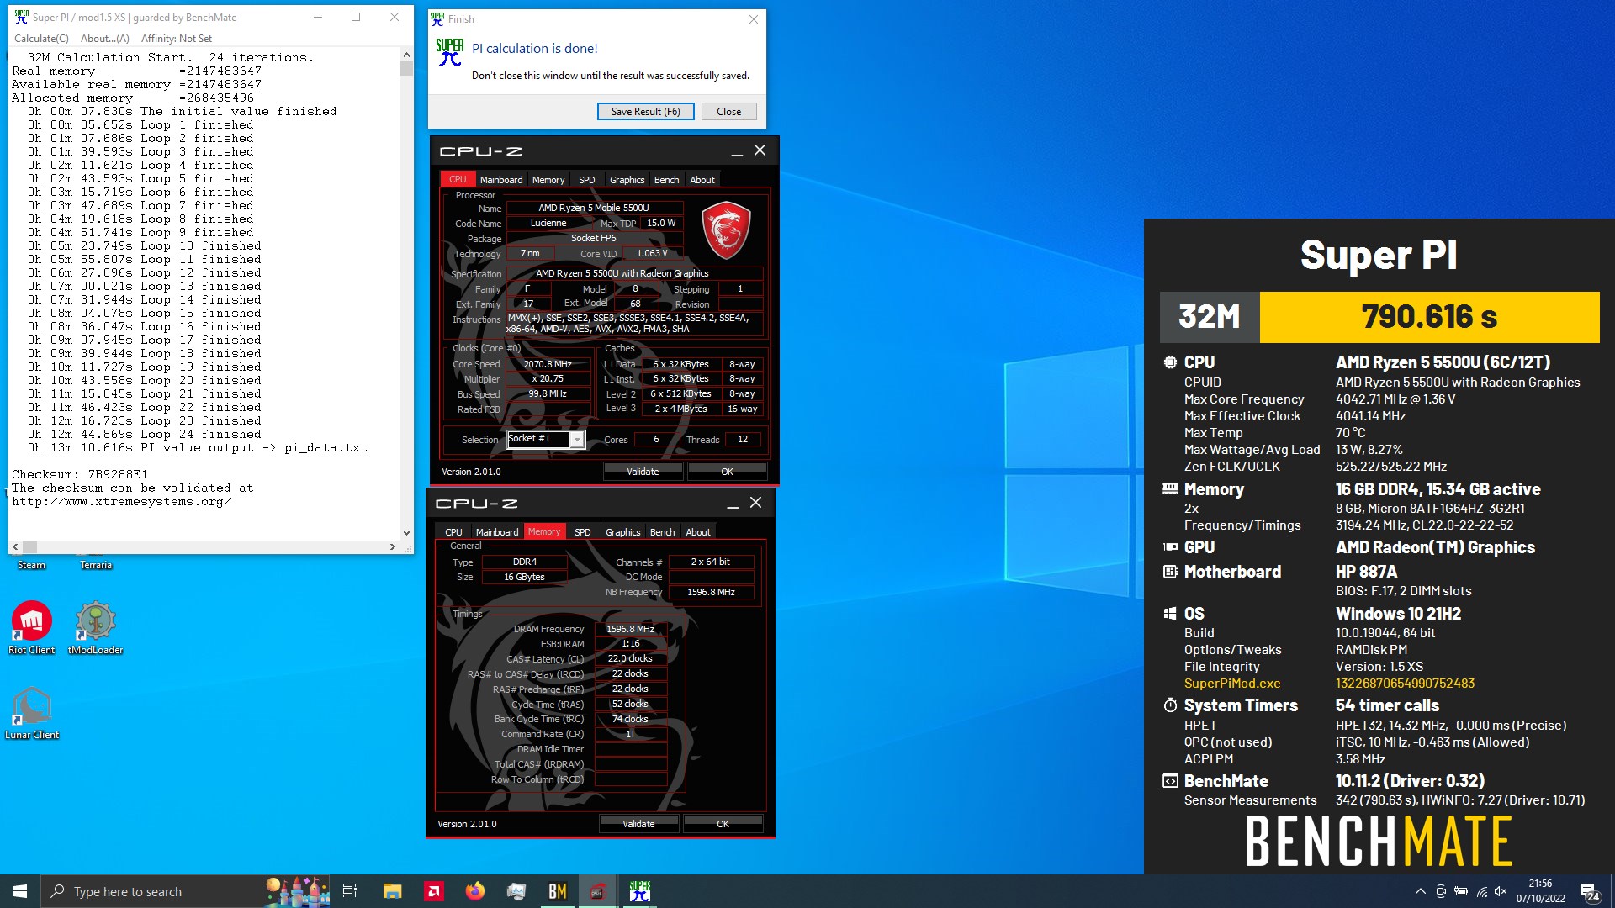Screen dimensions: 1615x908
Task: Open the Riot Client desktop shortcut
Action: click(x=32, y=628)
